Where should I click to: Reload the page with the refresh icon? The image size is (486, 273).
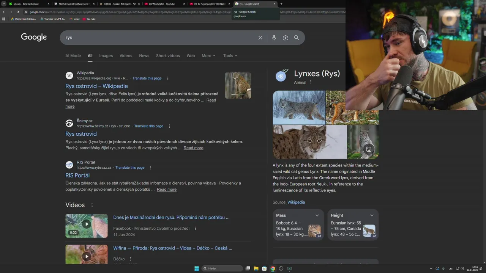coord(17,12)
